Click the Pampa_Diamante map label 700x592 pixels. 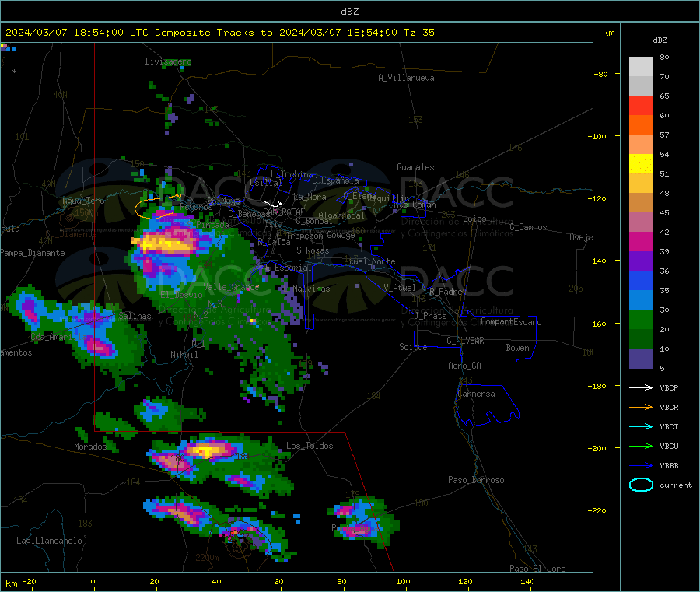(x=33, y=253)
